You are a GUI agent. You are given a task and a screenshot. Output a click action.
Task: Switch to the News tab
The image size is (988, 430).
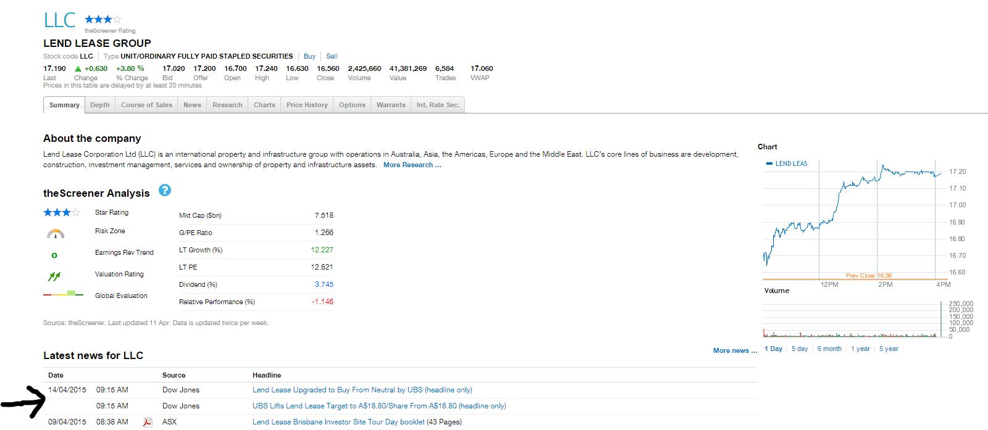(x=192, y=105)
